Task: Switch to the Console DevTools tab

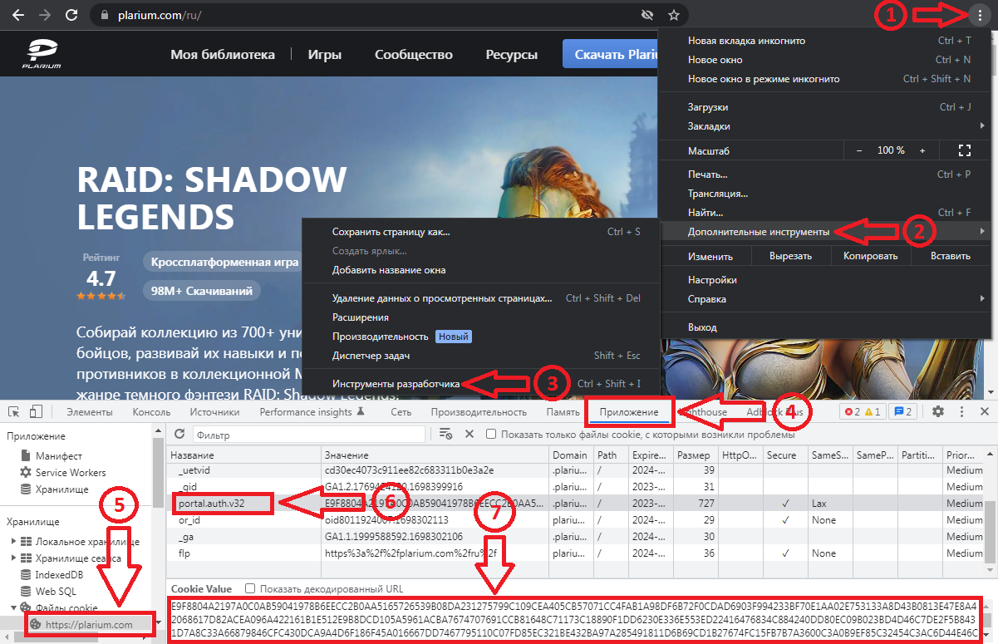Action: tap(151, 412)
